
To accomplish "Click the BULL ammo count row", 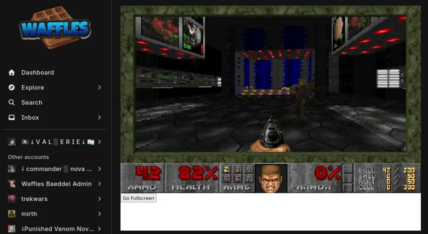I will click(x=386, y=170).
